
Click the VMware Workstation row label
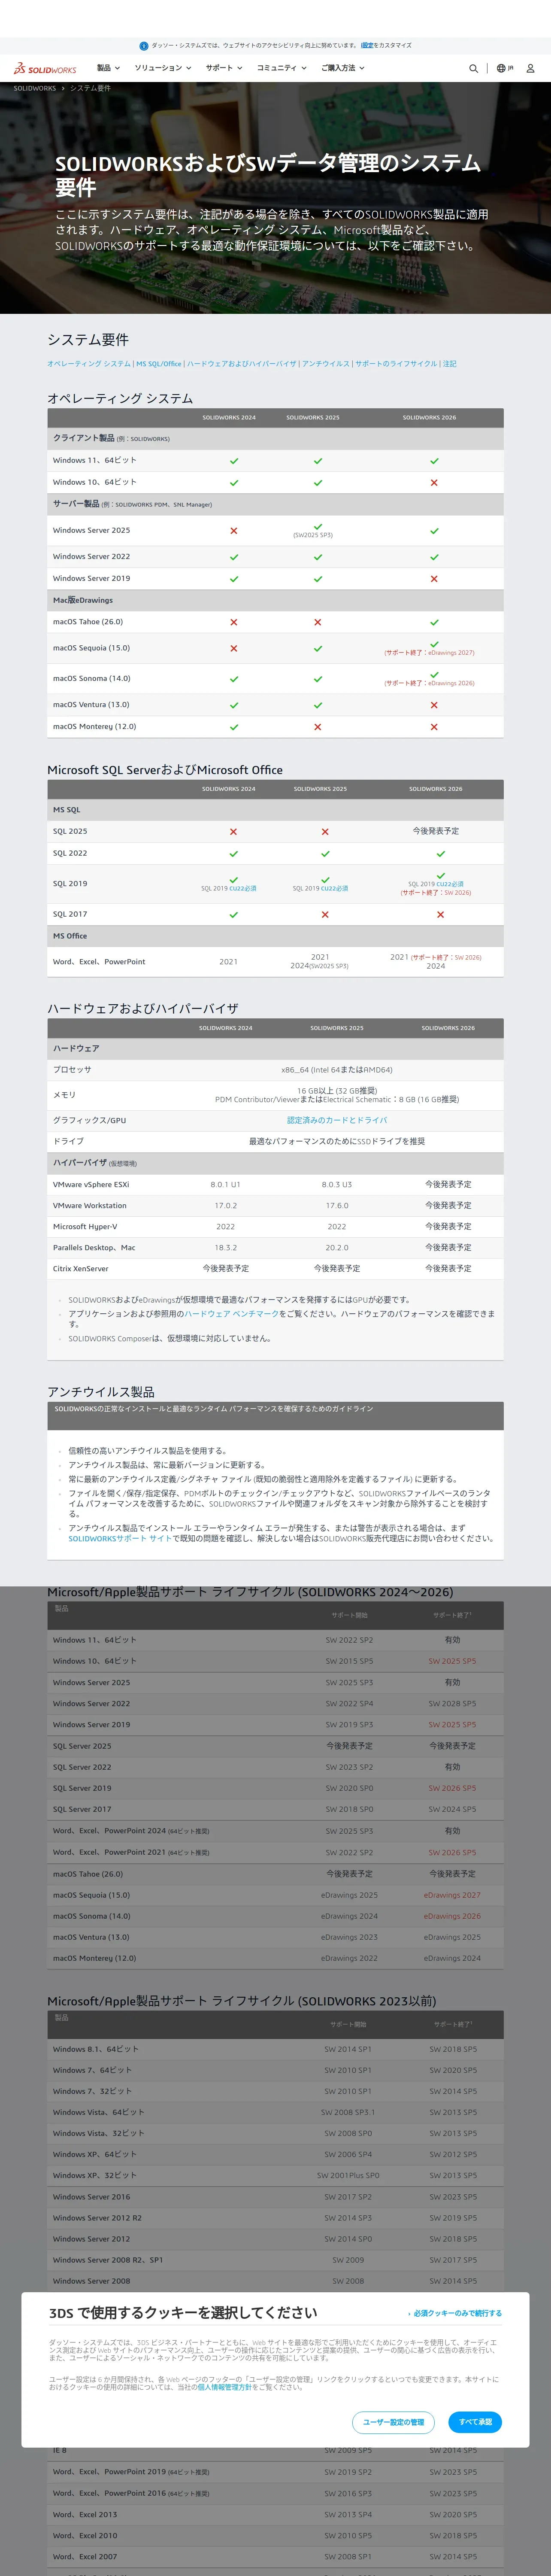90,1205
